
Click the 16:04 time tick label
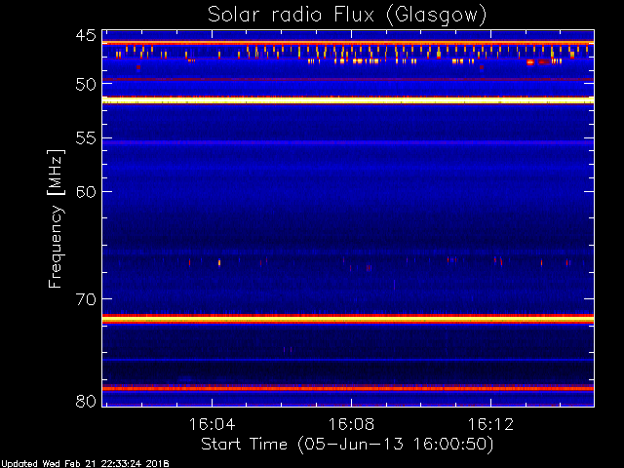[x=212, y=424]
